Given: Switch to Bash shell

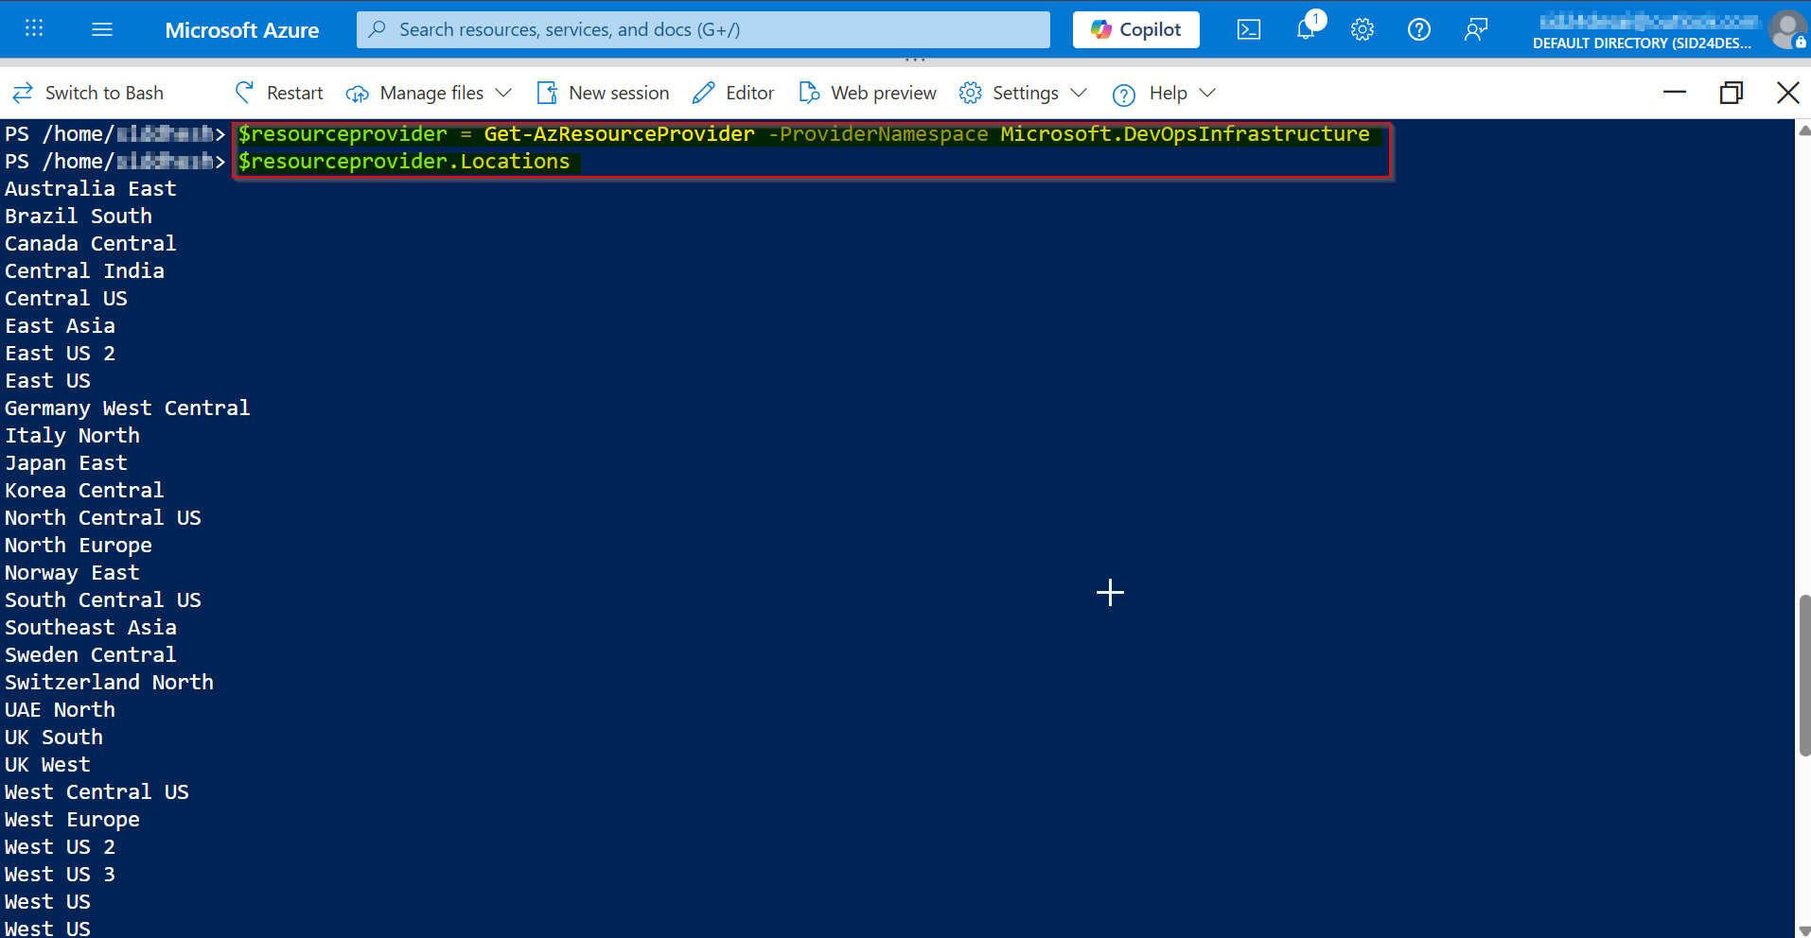Looking at the screenshot, I should 88,93.
